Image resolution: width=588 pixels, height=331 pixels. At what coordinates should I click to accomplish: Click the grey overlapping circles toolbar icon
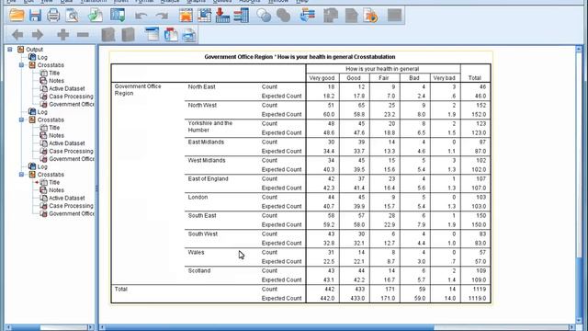(284, 16)
